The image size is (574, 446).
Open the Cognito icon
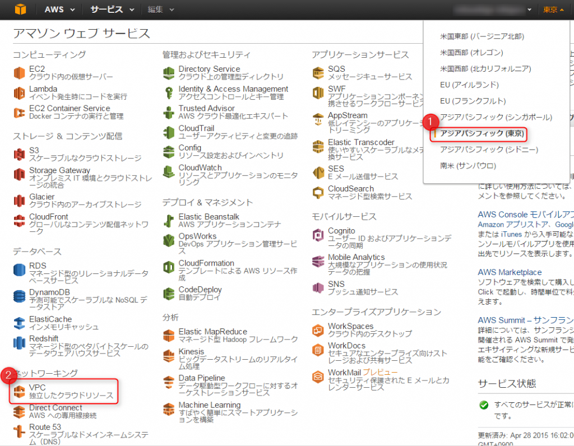pos(318,235)
